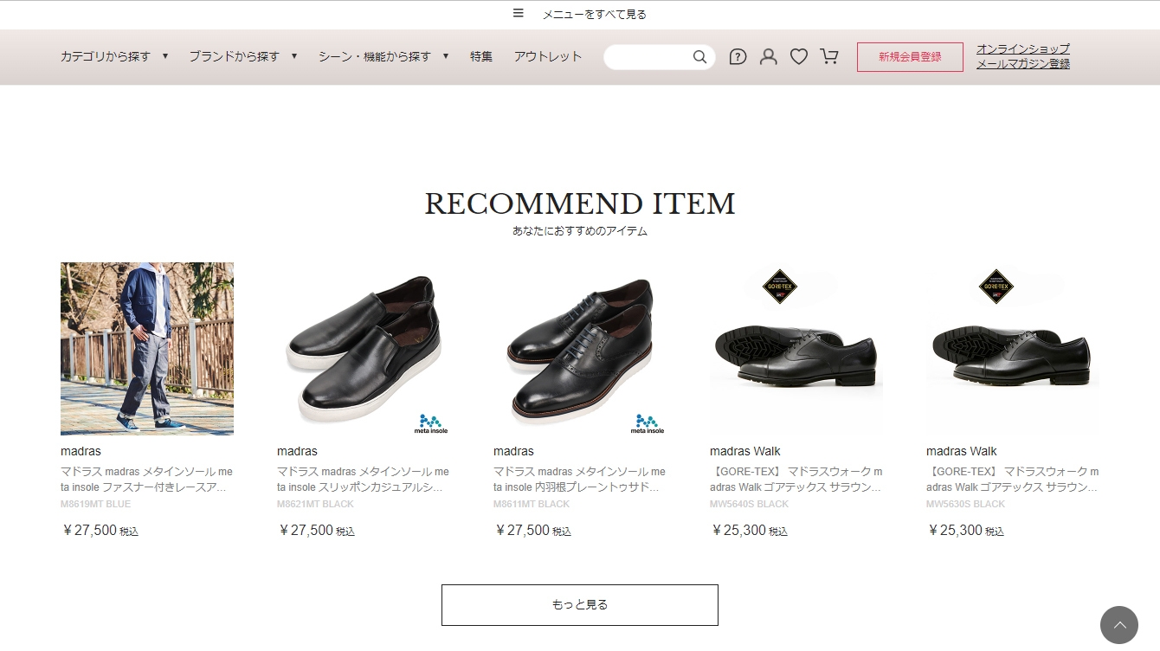1160x651 pixels.
Task: Open the shopping cart icon
Action: click(829, 56)
